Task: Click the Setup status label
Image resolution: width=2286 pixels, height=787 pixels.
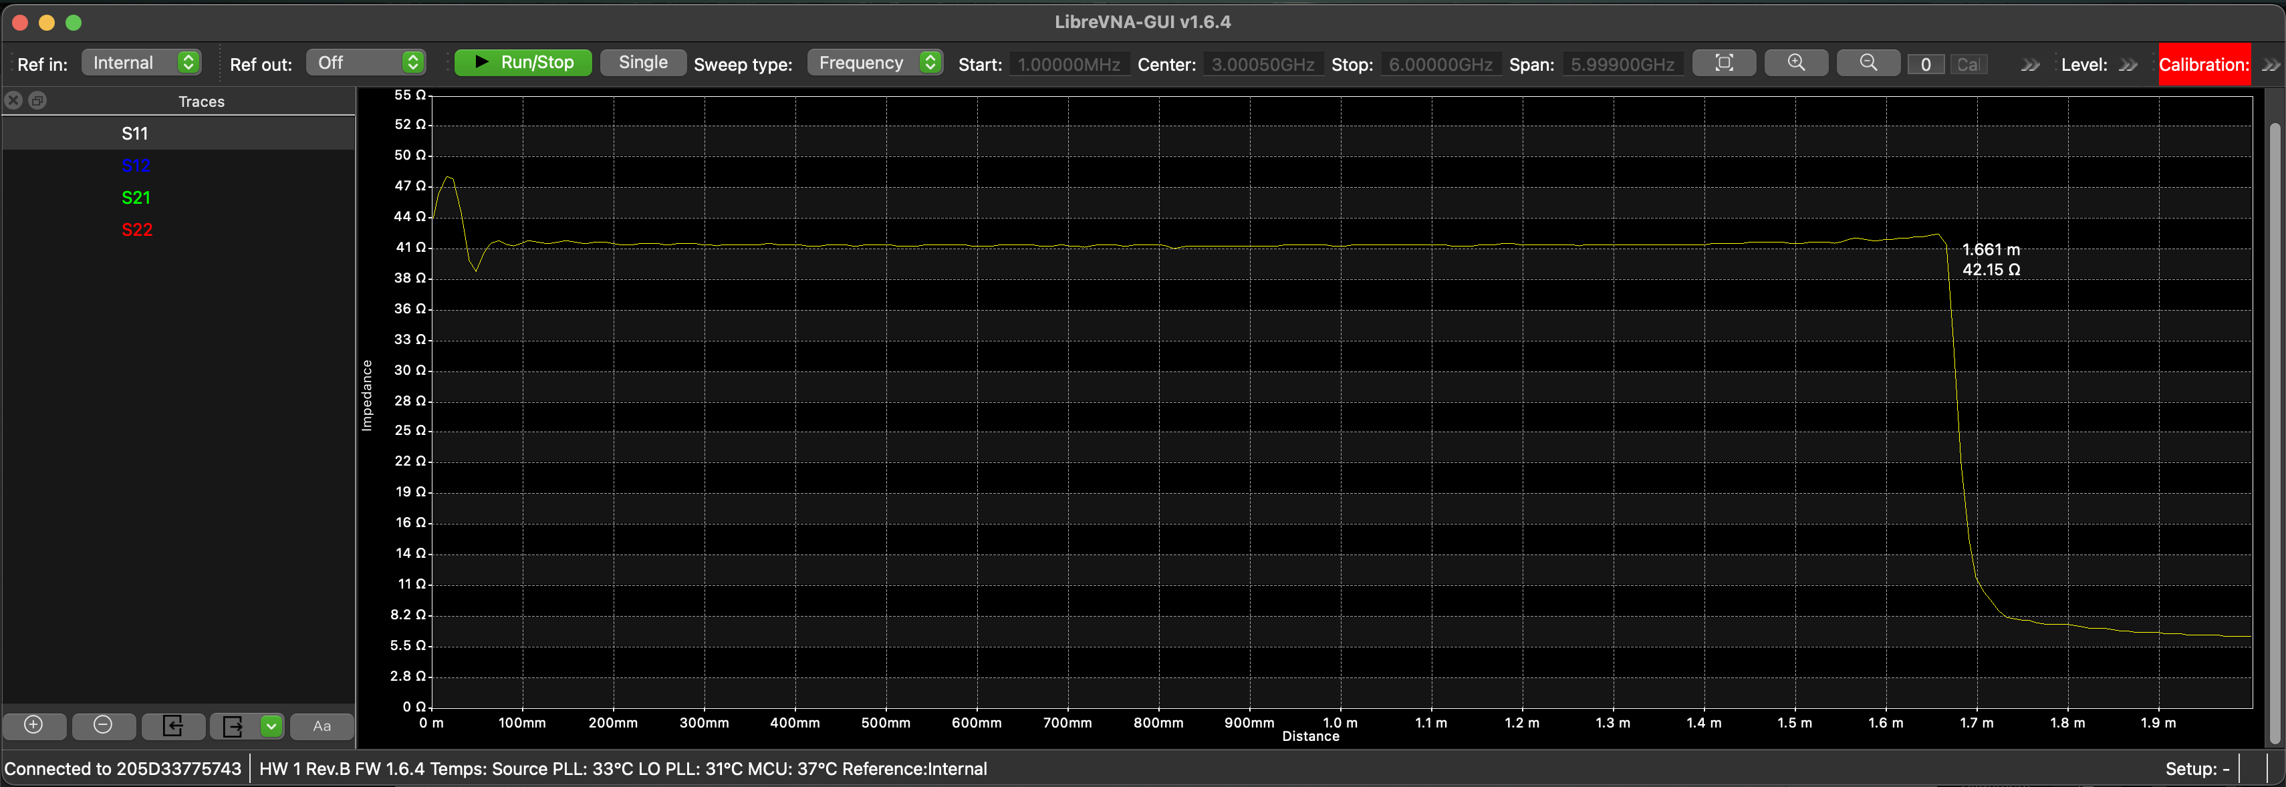Action: point(2196,768)
